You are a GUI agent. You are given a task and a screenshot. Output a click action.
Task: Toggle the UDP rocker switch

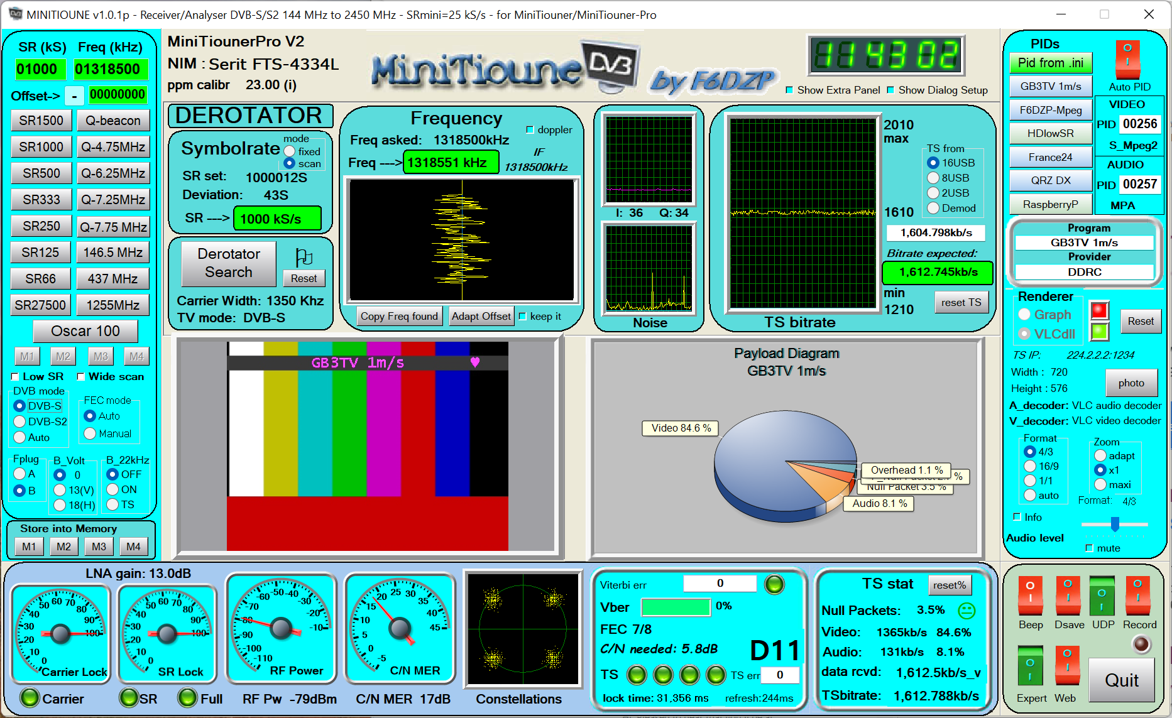(1102, 596)
